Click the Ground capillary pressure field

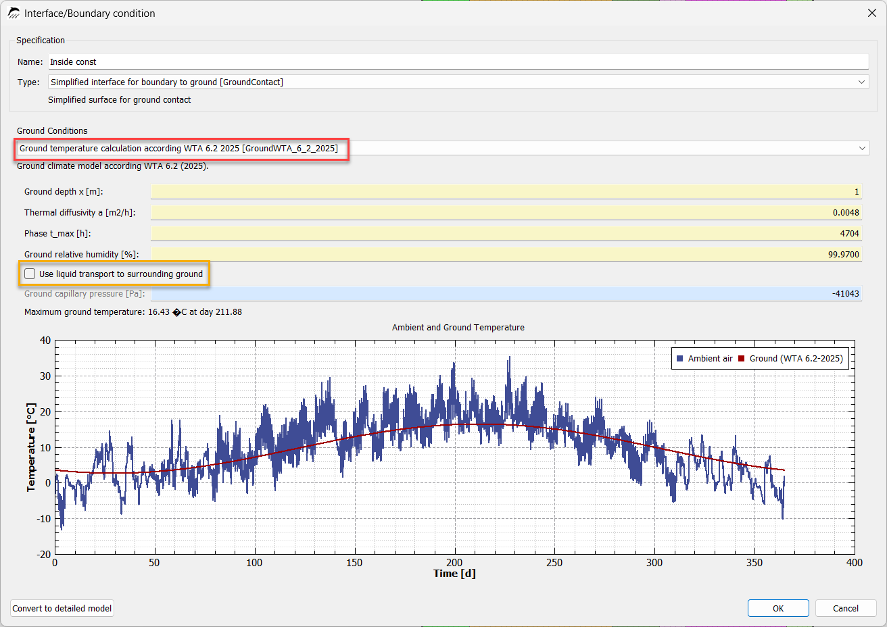pos(506,294)
